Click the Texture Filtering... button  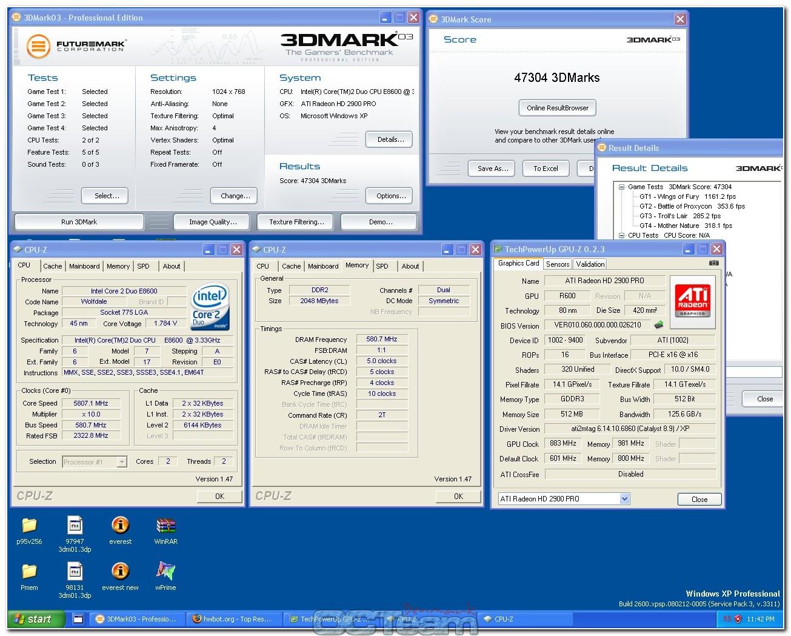click(296, 222)
